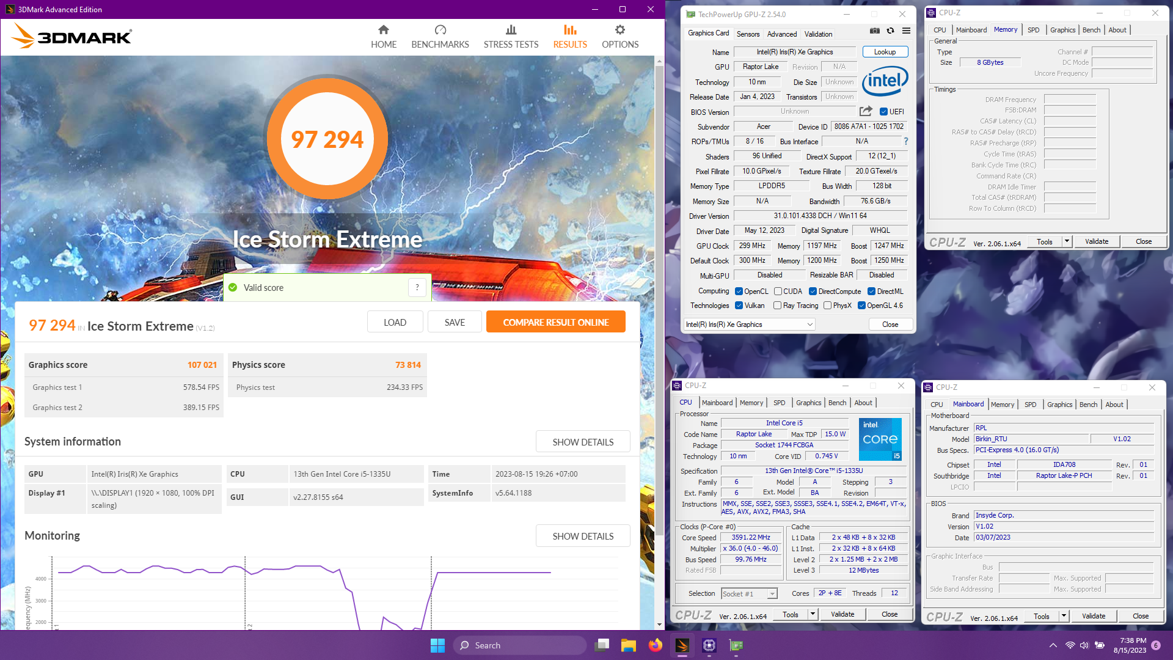Screen dimensions: 1173x660
Task: Open OPTIONS gear in 3DMark
Action: click(x=620, y=37)
